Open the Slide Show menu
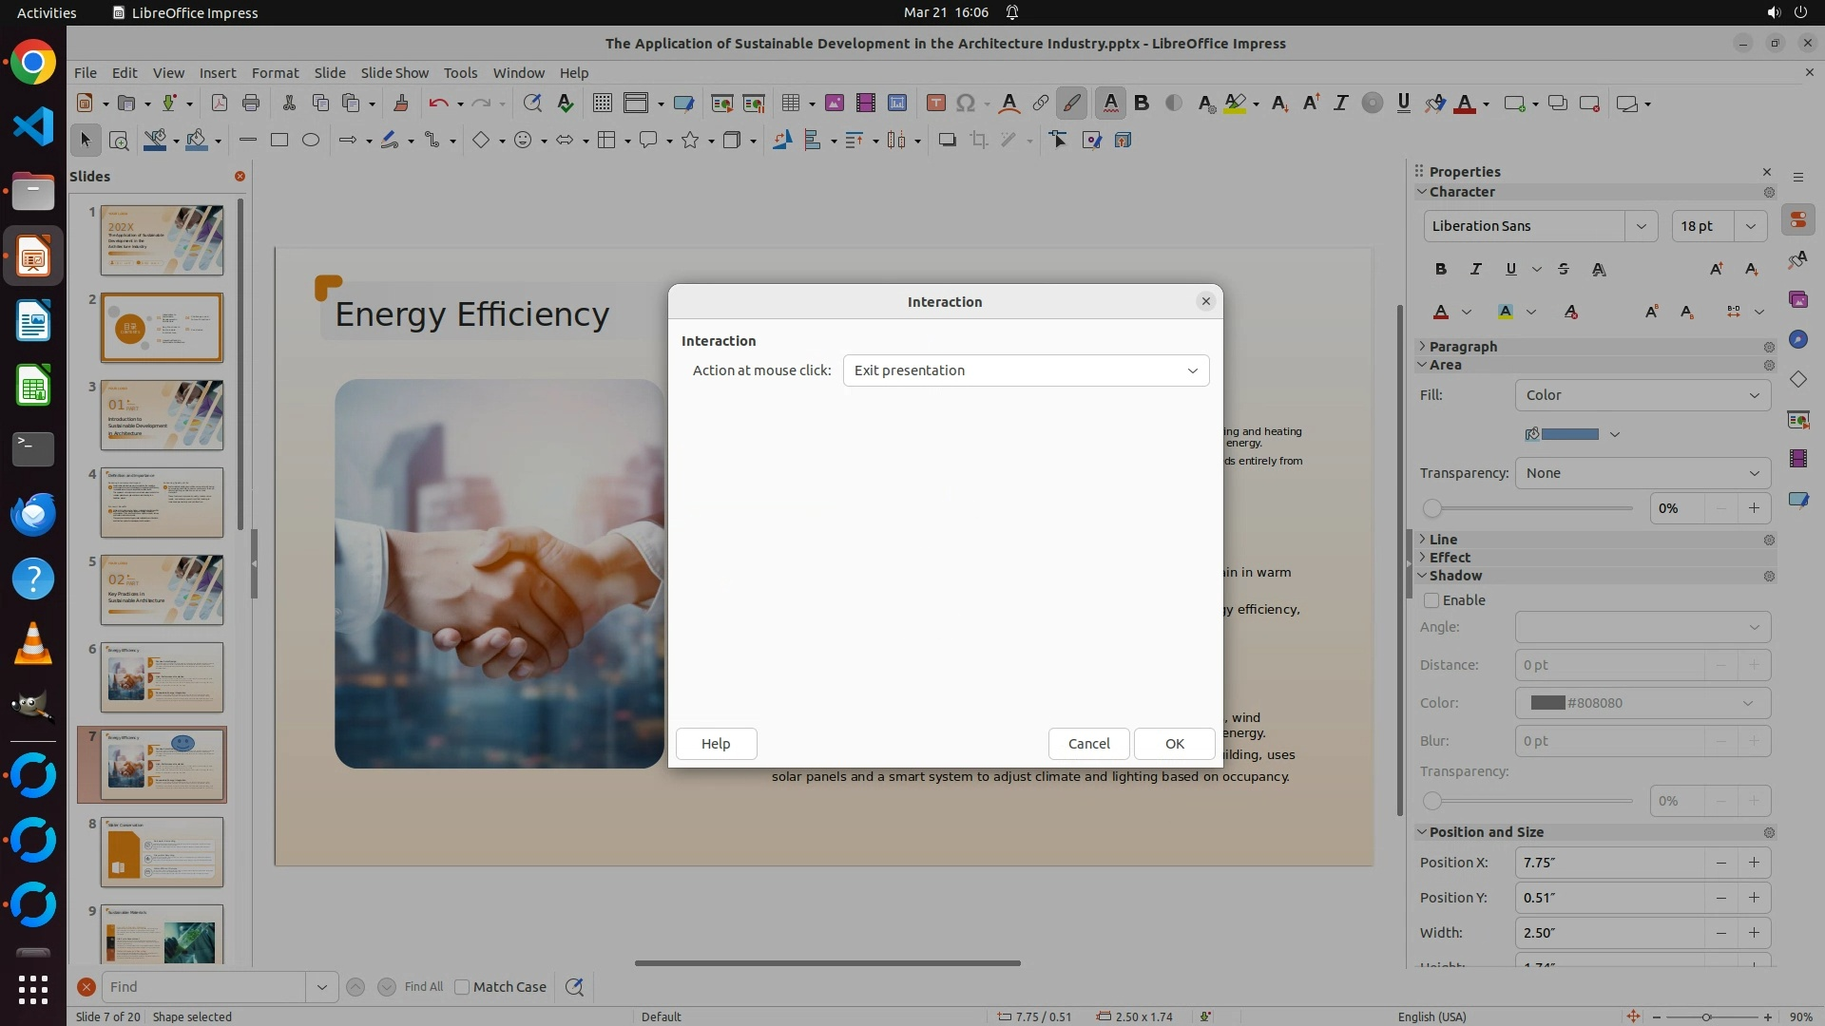This screenshot has width=1825, height=1026. (x=394, y=73)
